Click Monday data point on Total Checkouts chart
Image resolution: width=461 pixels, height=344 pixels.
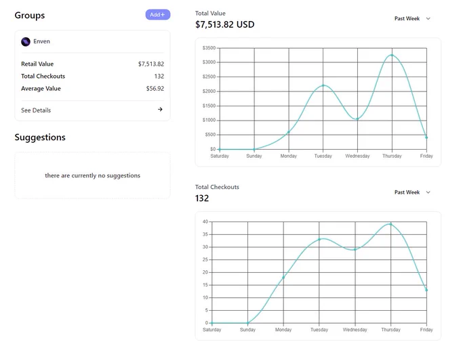[283, 278]
